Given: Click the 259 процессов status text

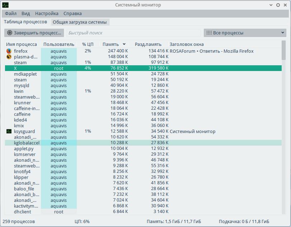Looking at the screenshot, I should pyautogui.click(x=19, y=222).
